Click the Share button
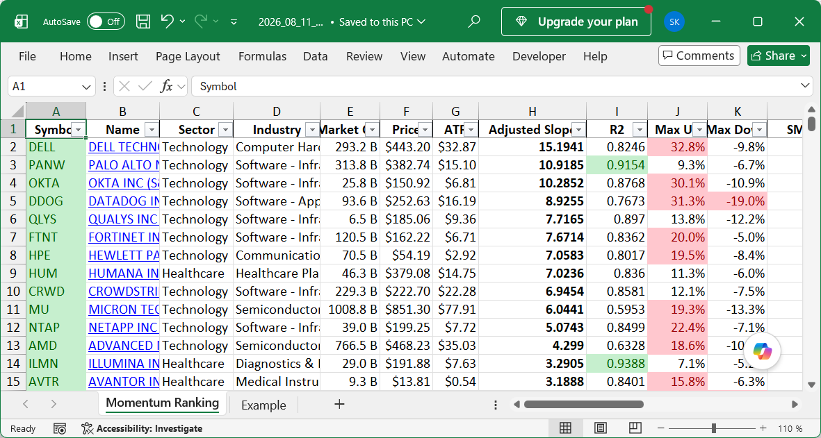This screenshot has height=438, width=821. coord(779,56)
